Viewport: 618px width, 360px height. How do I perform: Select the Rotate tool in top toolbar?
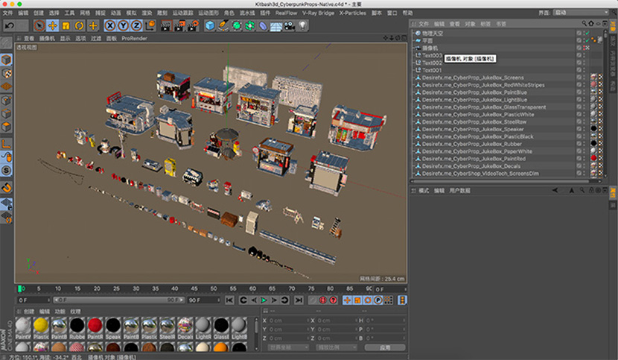[79, 26]
